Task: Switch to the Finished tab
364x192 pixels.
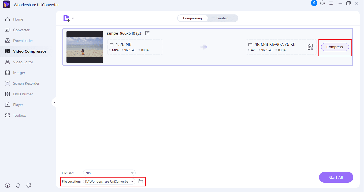Action: tap(222, 18)
